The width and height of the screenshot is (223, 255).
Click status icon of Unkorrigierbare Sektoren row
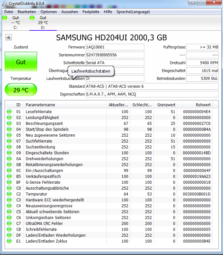tap(9, 217)
